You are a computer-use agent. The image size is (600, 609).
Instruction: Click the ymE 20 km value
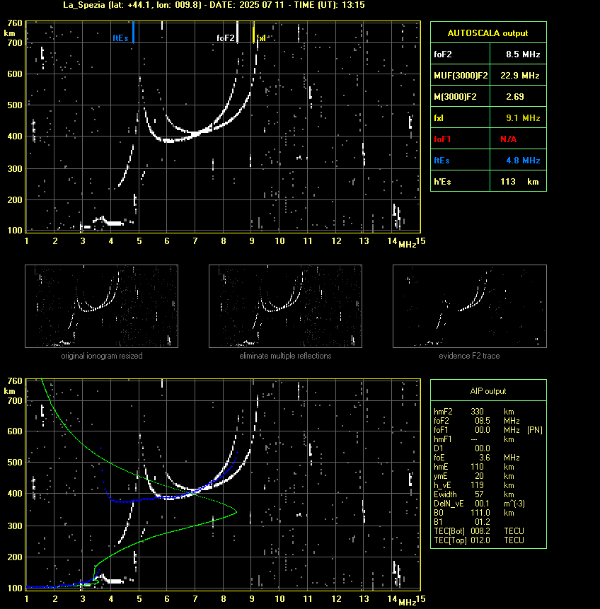pyautogui.click(x=479, y=476)
